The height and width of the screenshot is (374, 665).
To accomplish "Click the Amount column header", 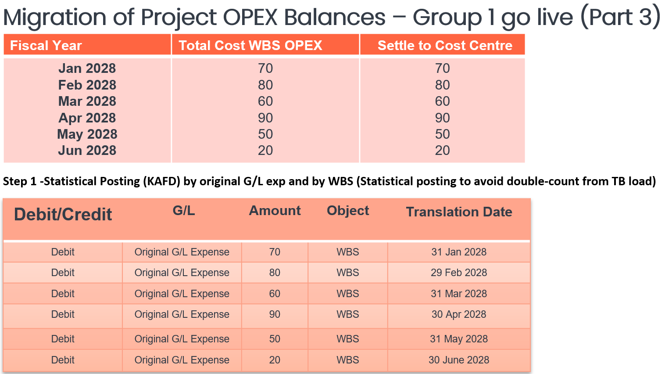I will point(275,211).
